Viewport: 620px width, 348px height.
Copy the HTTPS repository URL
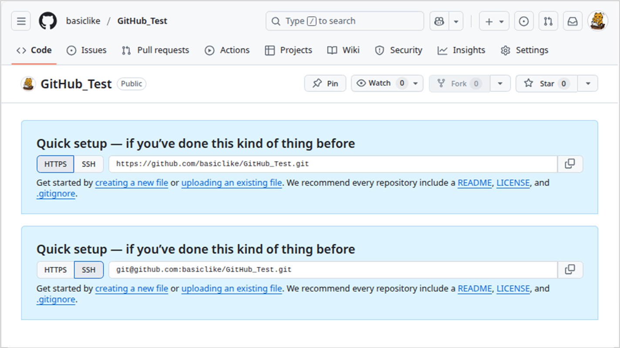click(570, 164)
